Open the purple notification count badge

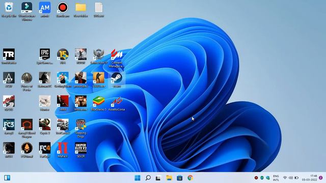tap(321, 178)
